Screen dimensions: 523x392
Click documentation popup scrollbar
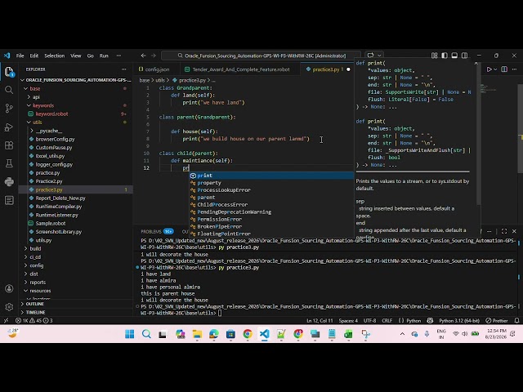point(478,133)
